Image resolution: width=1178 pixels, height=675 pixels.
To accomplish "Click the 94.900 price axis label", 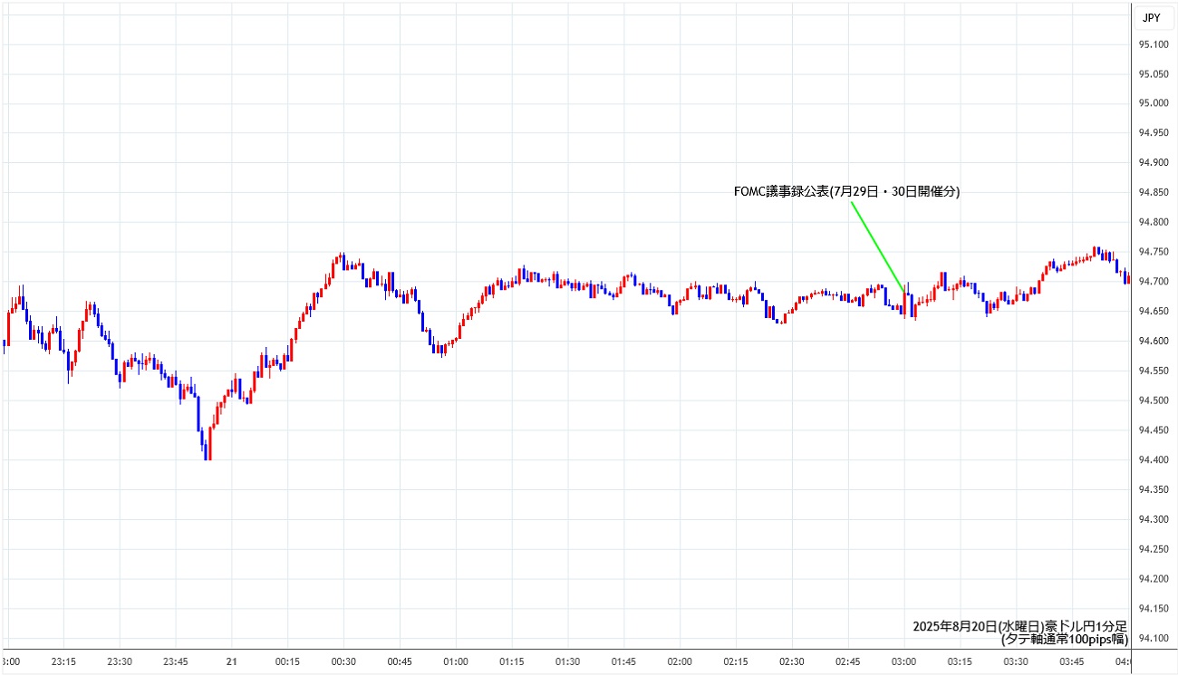I will coord(1154,163).
